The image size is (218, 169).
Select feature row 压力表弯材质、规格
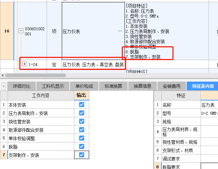(x=181, y=131)
